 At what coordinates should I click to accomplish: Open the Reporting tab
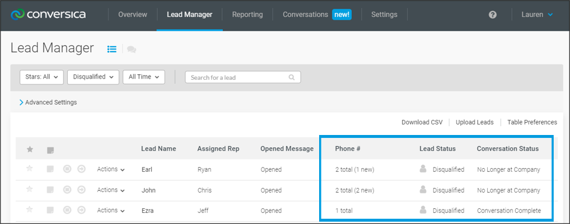[247, 15]
